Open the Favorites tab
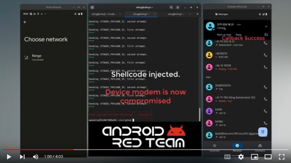Viewport: 291px width, 163px height. (x=214, y=147)
